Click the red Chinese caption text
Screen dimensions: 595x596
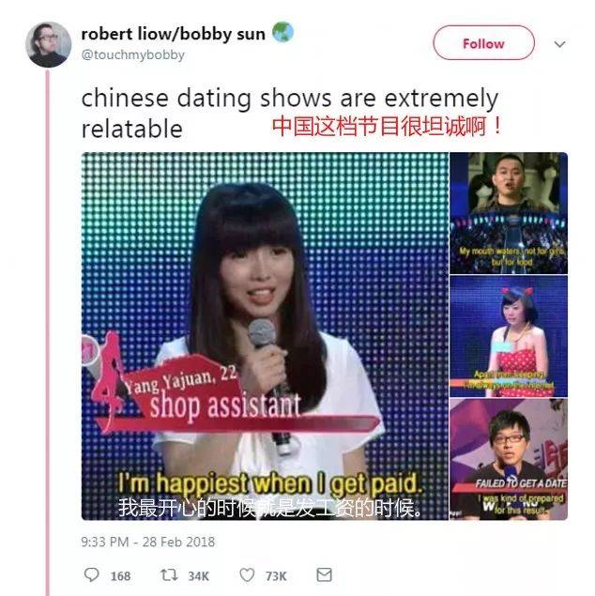pos(388,127)
